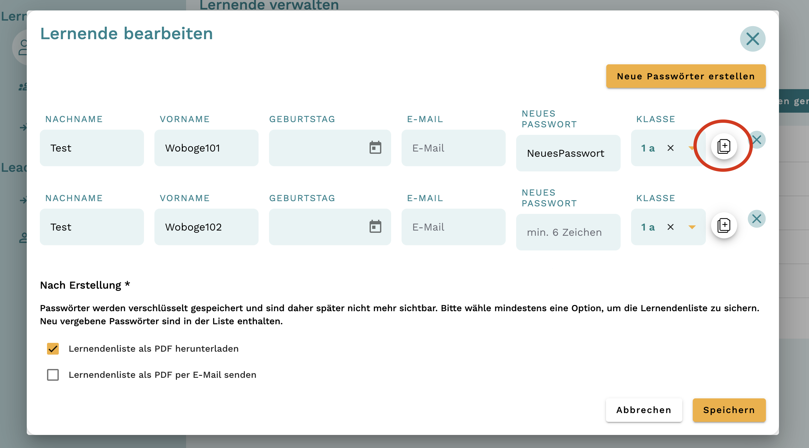Viewport: 809px width, 448px height.
Task: Remove the first learner row with the X icon
Action: coord(757,139)
